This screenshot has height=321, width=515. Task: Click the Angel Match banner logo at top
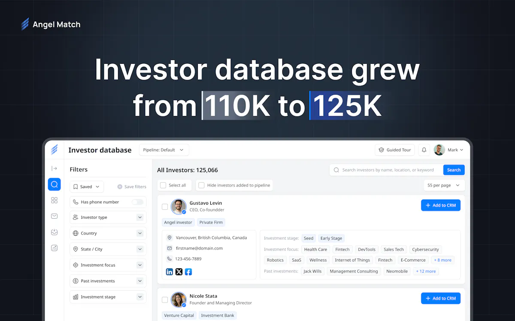click(x=51, y=24)
